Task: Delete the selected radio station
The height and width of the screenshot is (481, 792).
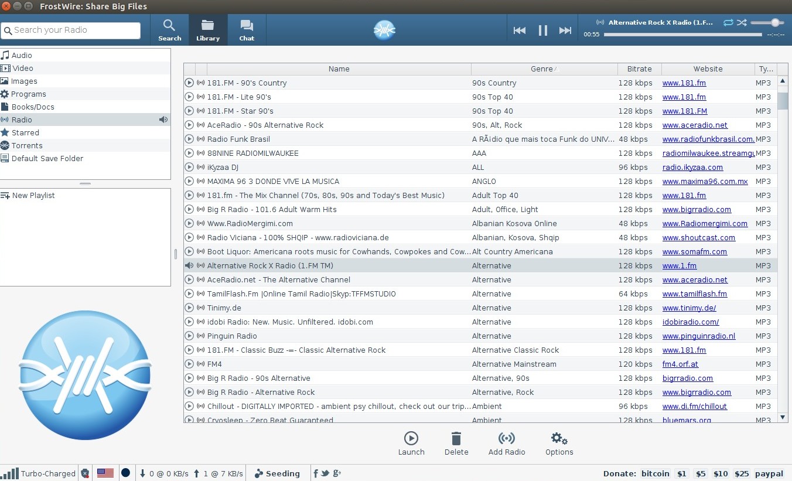Action: pyautogui.click(x=456, y=444)
